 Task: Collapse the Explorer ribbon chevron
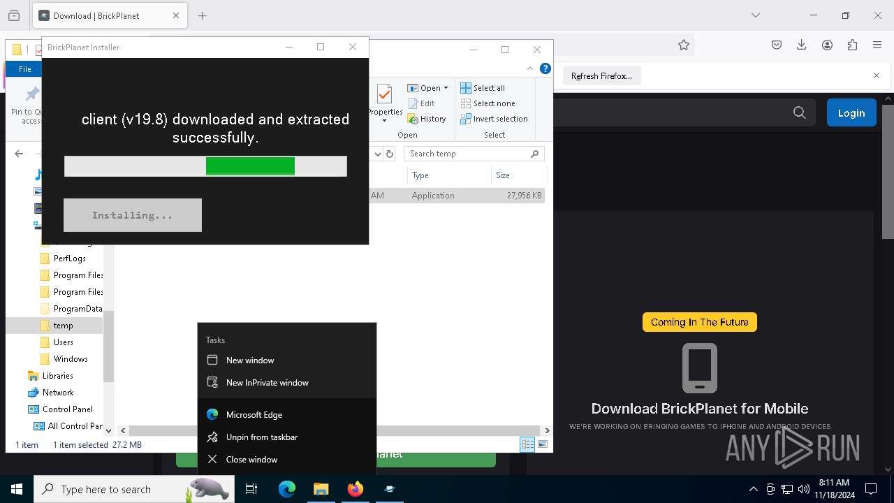[530, 68]
